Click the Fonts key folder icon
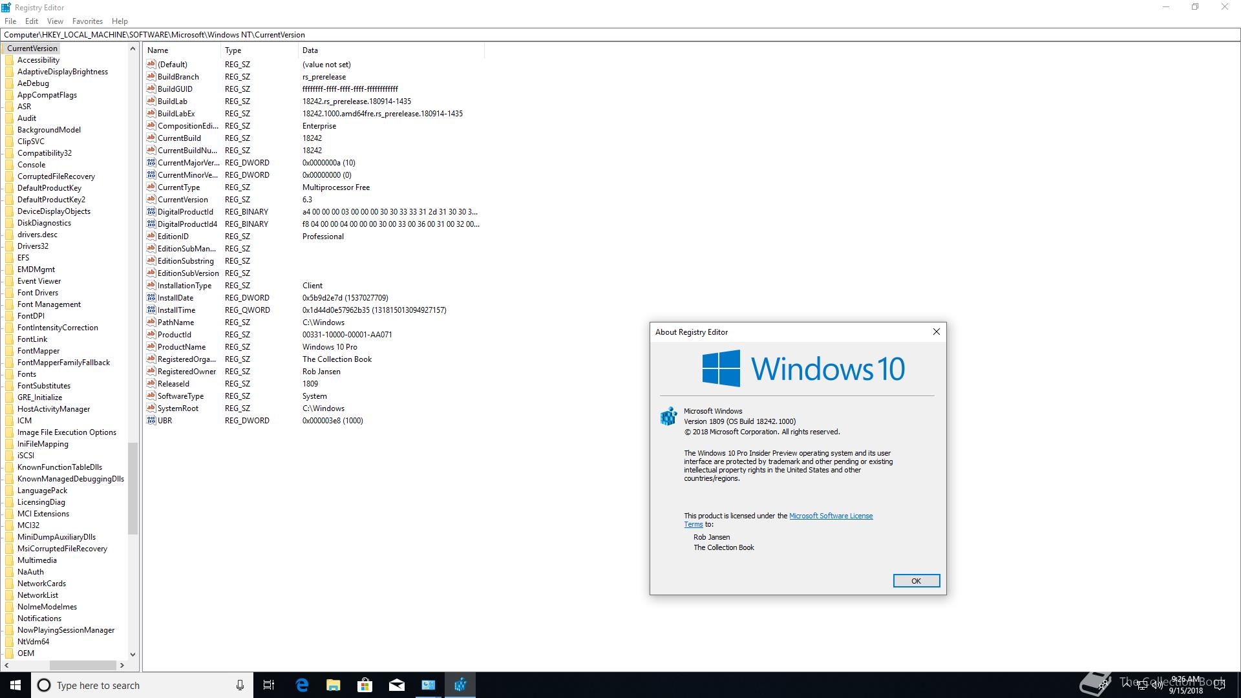Image resolution: width=1241 pixels, height=698 pixels. pos(9,374)
